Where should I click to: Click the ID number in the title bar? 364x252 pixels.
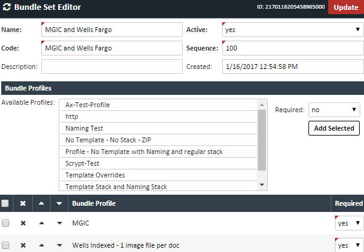coord(291,7)
